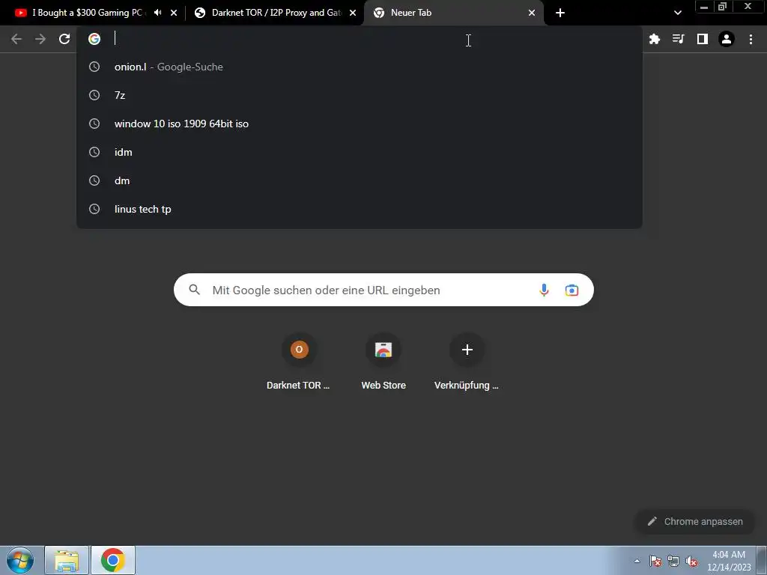Open Chrome three-dot menu

[751, 39]
